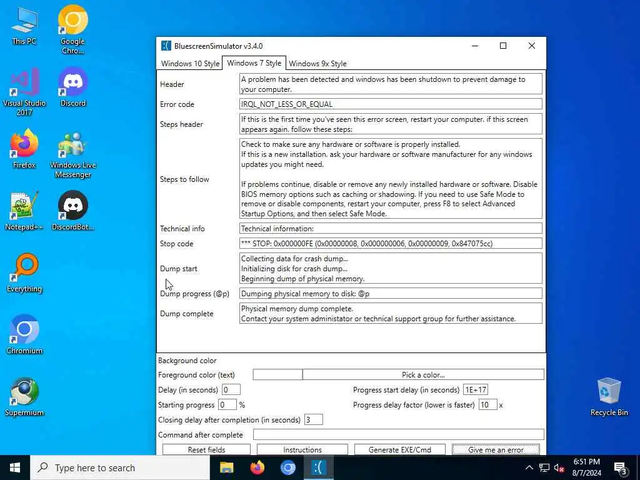Image resolution: width=640 pixels, height=480 pixels.
Task: Click the taskbar search box
Action: click(120, 467)
